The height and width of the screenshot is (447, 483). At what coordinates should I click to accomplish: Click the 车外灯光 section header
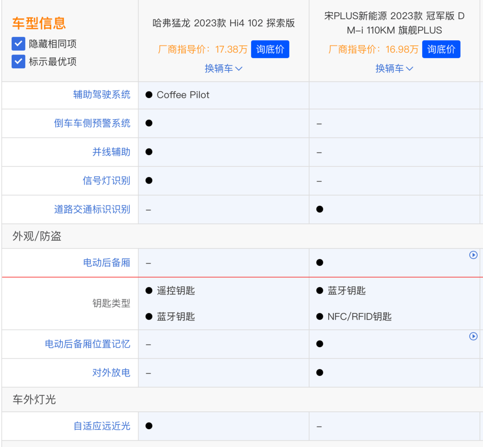(x=34, y=400)
